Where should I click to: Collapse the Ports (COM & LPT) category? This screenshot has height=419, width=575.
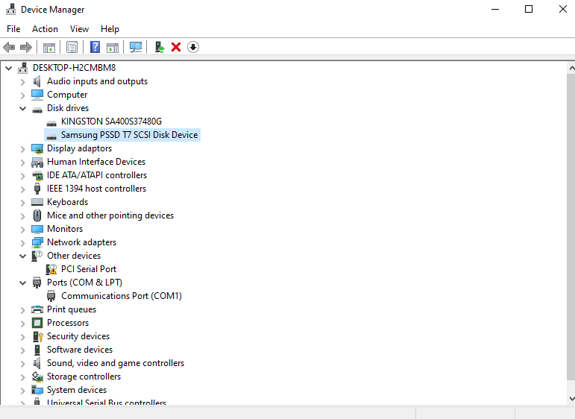tap(22, 283)
